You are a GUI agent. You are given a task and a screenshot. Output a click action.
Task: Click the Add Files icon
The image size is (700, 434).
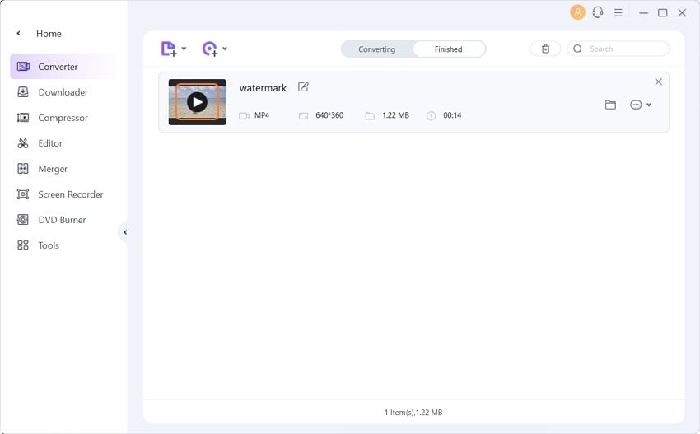coord(169,49)
